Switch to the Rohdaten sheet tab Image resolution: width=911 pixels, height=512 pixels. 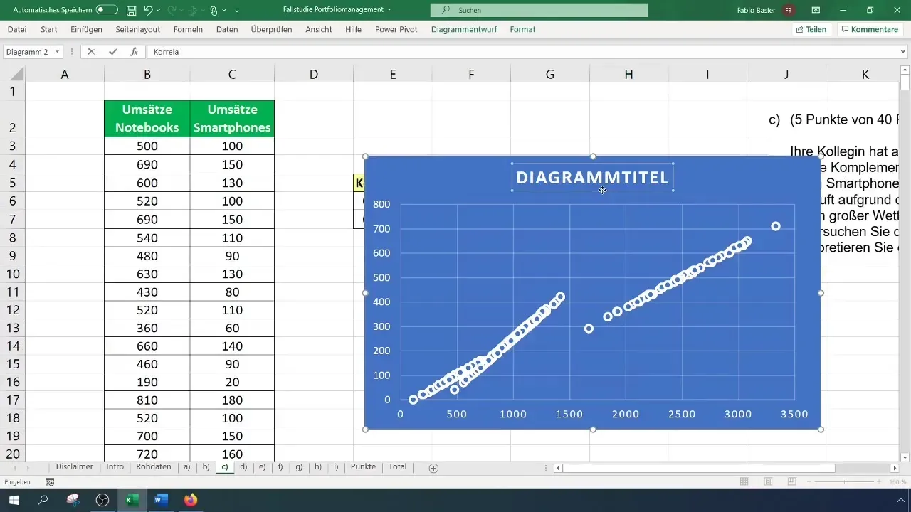(x=153, y=467)
